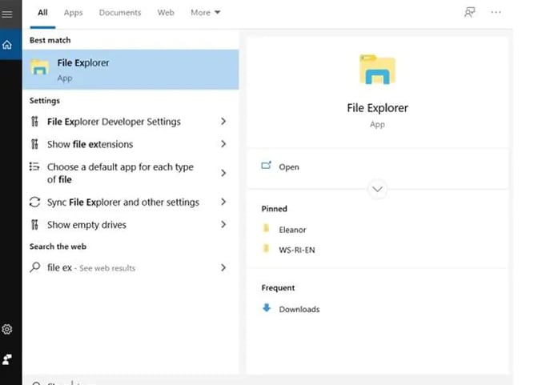This screenshot has width=534, height=385.
Task: Switch to the Apps tab
Action: tap(73, 13)
